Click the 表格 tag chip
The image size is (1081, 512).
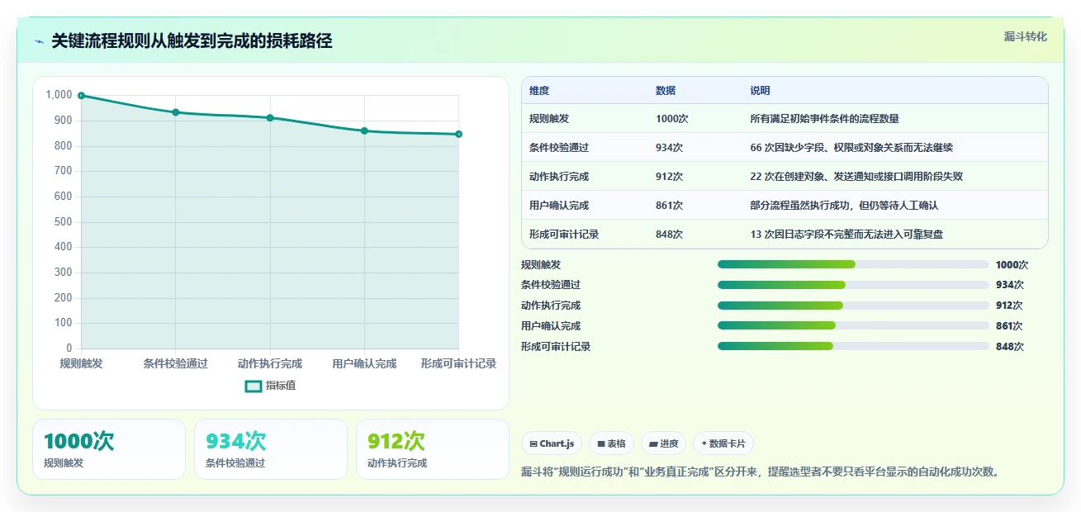[611, 443]
